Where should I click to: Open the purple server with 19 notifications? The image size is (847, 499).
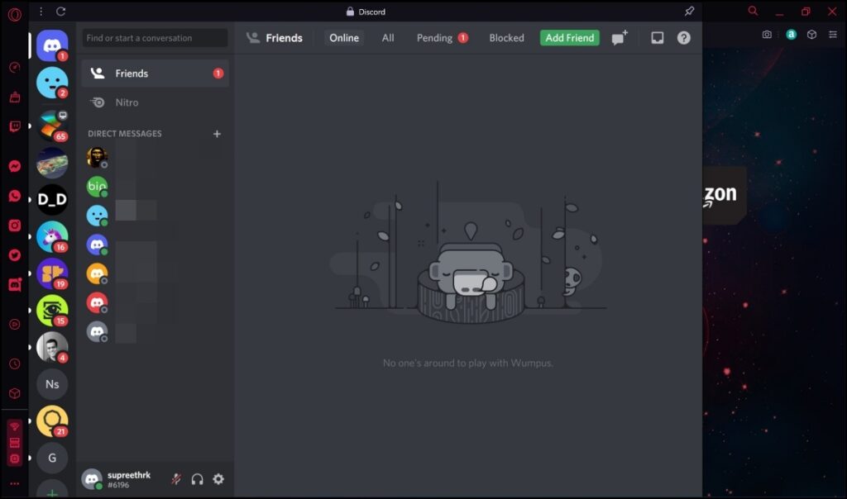[x=52, y=273]
